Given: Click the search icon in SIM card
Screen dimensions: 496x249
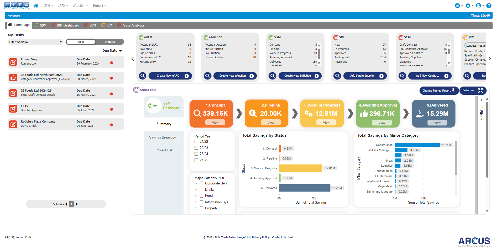Looking at the screenshot, I should click(x=337, y=76).
